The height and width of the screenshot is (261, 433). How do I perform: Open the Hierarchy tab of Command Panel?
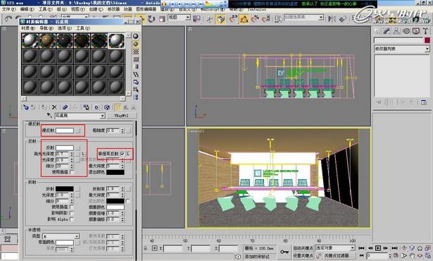[x=396, y=31]
